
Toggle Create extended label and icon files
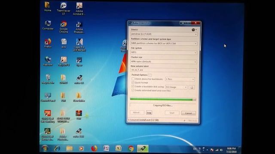pyautogui.click(x=133, y=90)
